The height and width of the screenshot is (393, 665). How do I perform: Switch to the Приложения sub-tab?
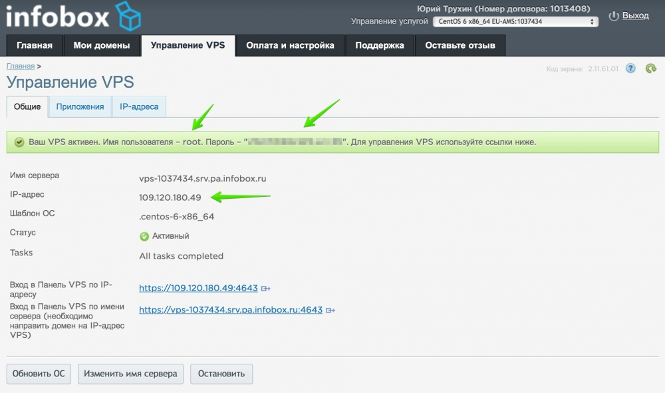pos(80,107)
